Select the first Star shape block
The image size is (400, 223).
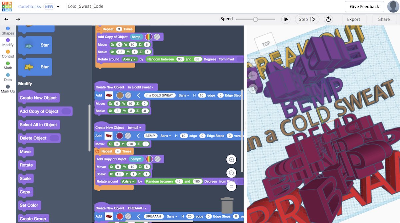tap(35, 45)
